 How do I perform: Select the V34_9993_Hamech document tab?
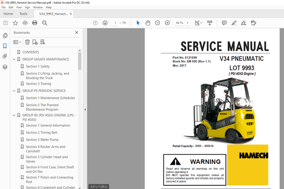53,14
